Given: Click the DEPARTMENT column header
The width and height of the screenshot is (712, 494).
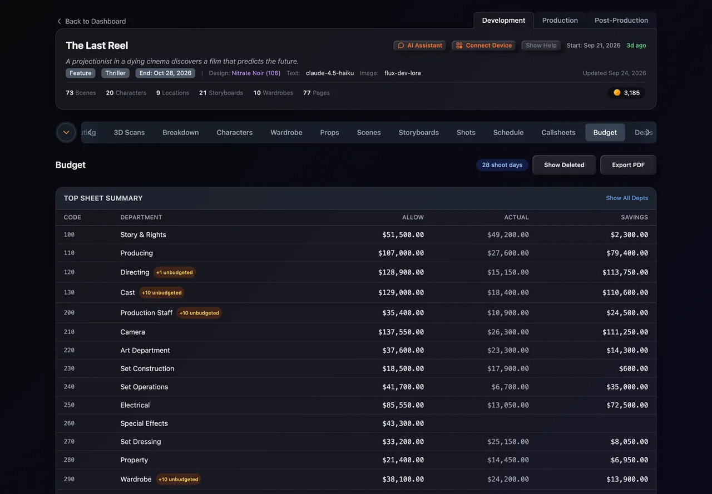Looking at the screenshot, I should 141,217.
